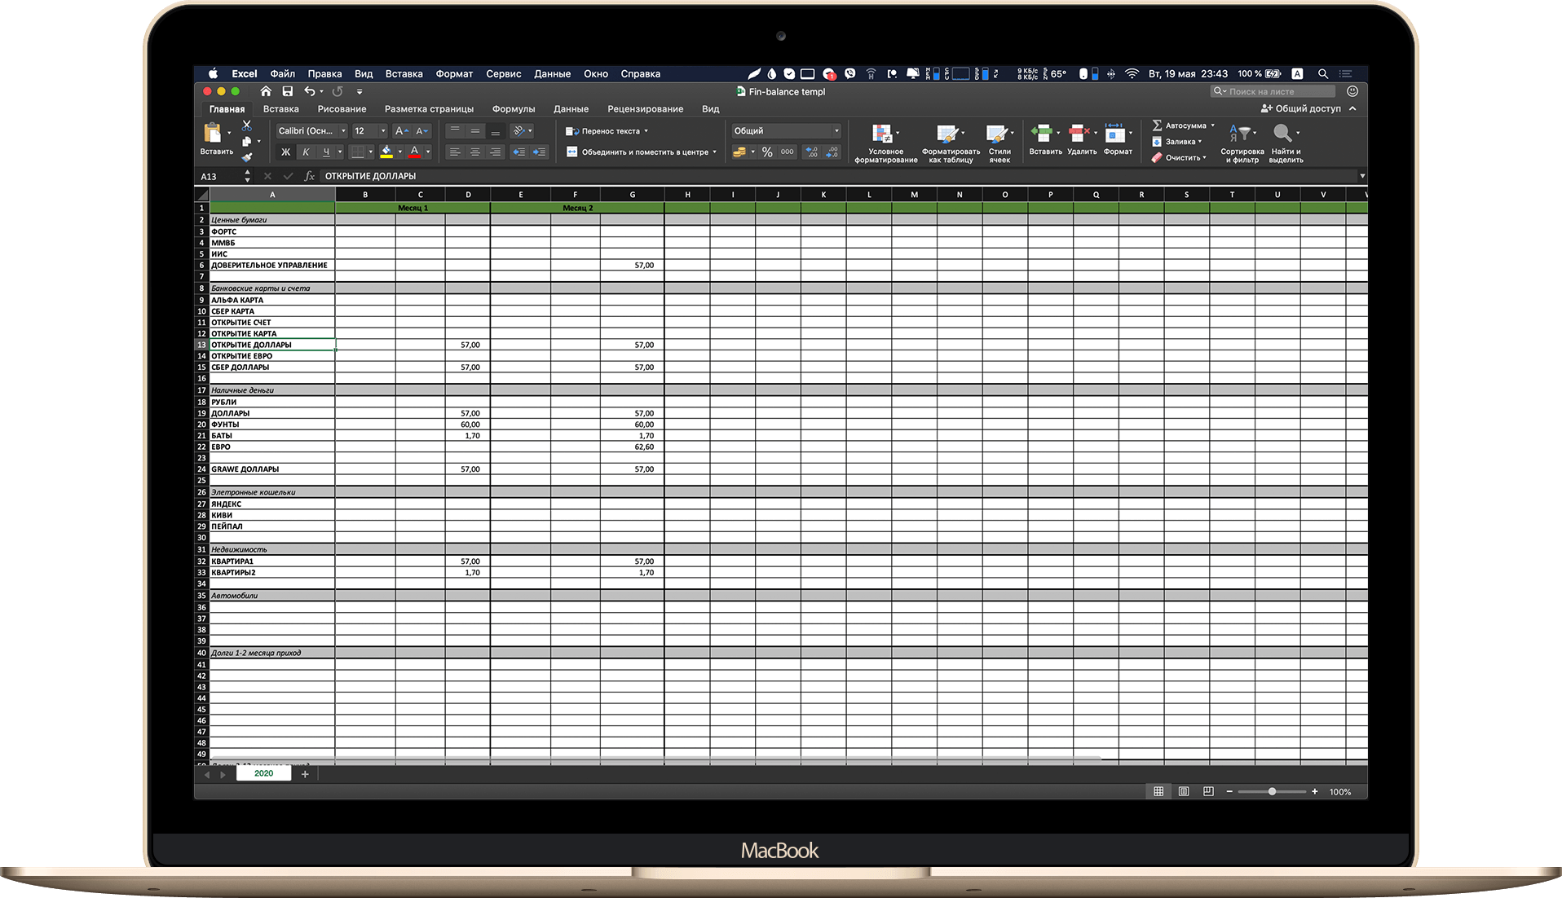Save the workbook with the floppy disk icon
1562x898 pixels.
point(287,91)
